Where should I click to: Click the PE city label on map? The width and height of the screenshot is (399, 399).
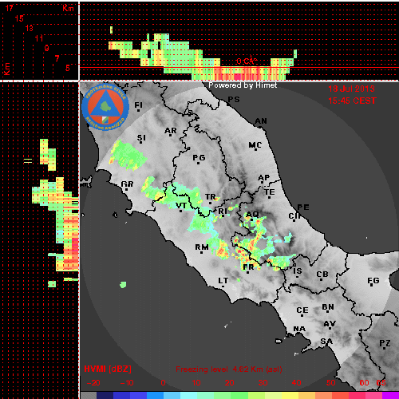(x=303, y=207)
